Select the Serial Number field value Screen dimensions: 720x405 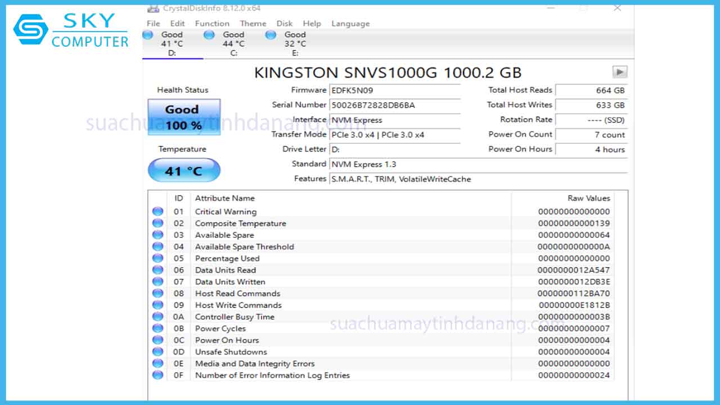pyautogui.click(x=394, y=105)
